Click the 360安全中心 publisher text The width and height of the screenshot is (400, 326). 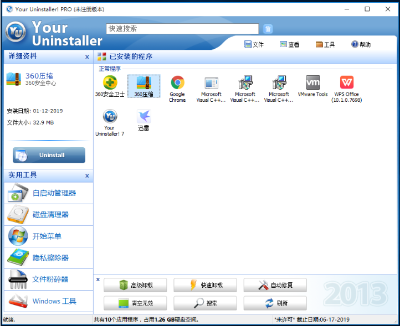pos(40,83)
